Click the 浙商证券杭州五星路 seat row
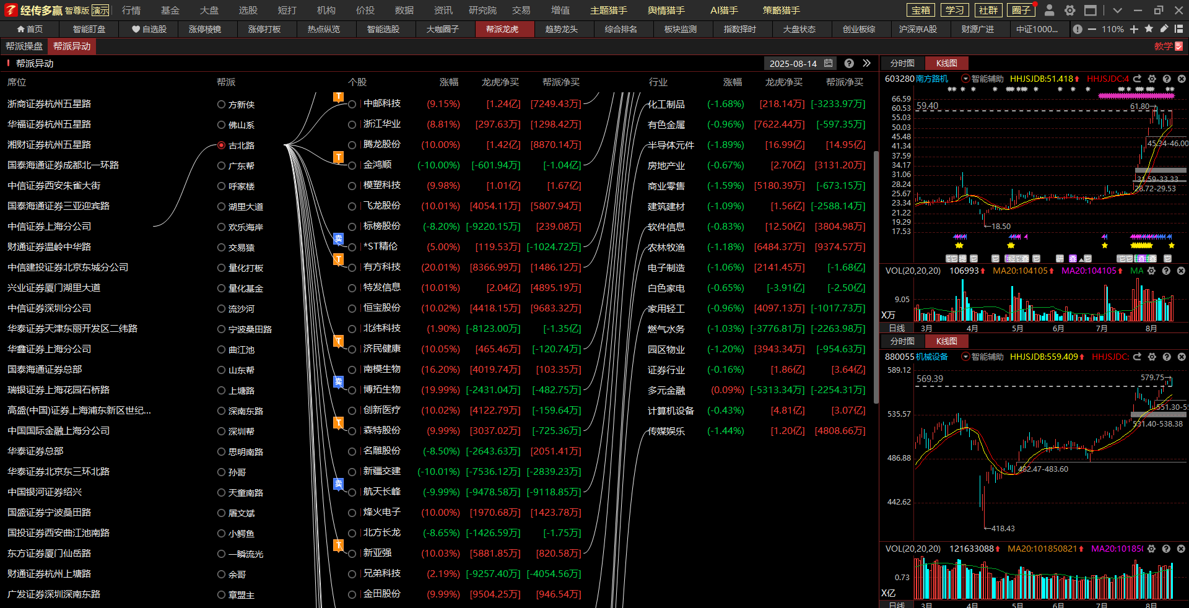 pos(49,104)
